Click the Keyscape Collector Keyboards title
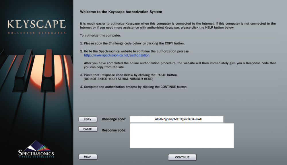Viewport: 287px width, 165px height. [x=37, y=27]
